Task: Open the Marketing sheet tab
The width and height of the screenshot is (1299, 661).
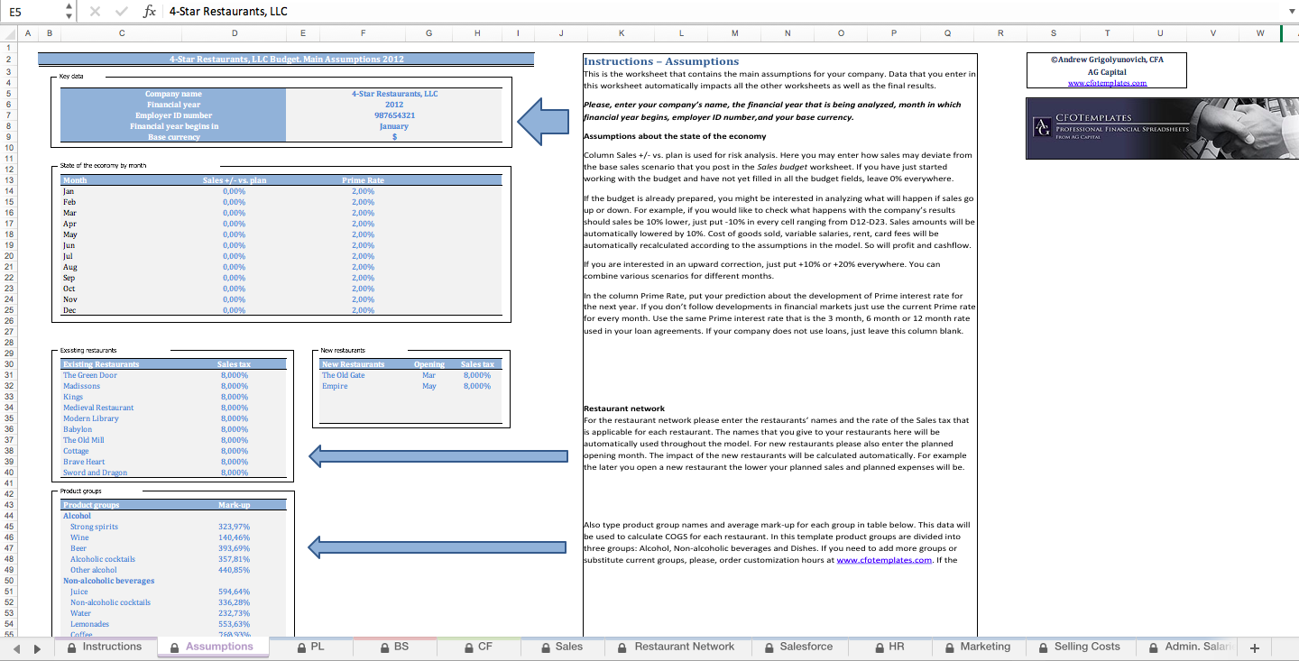Action: click(x=978, y=647)
